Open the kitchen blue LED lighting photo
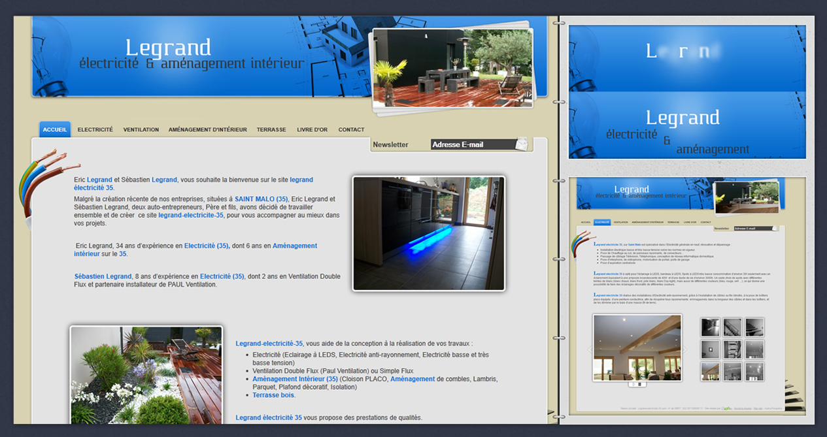The image size is (827, 437). pyautogui.click(x=428, y=233)
